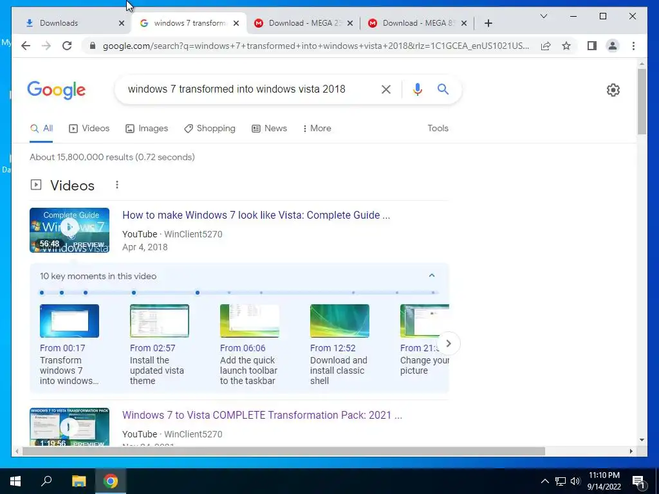659x494 pixels.
Task: Open Windows taskbar search
Action: click(x=46, y=481)
